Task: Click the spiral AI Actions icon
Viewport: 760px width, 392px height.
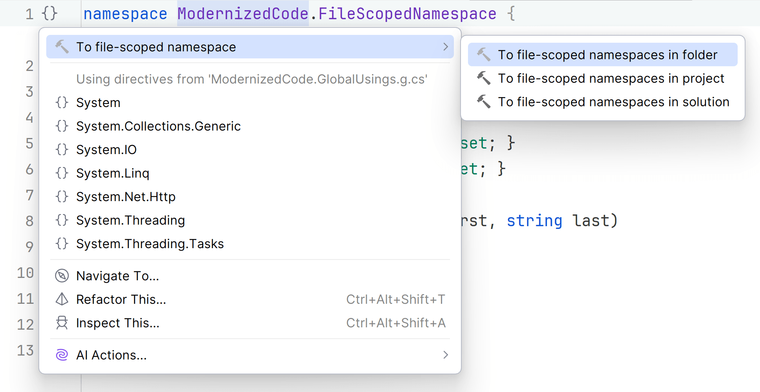Action: 62,355
